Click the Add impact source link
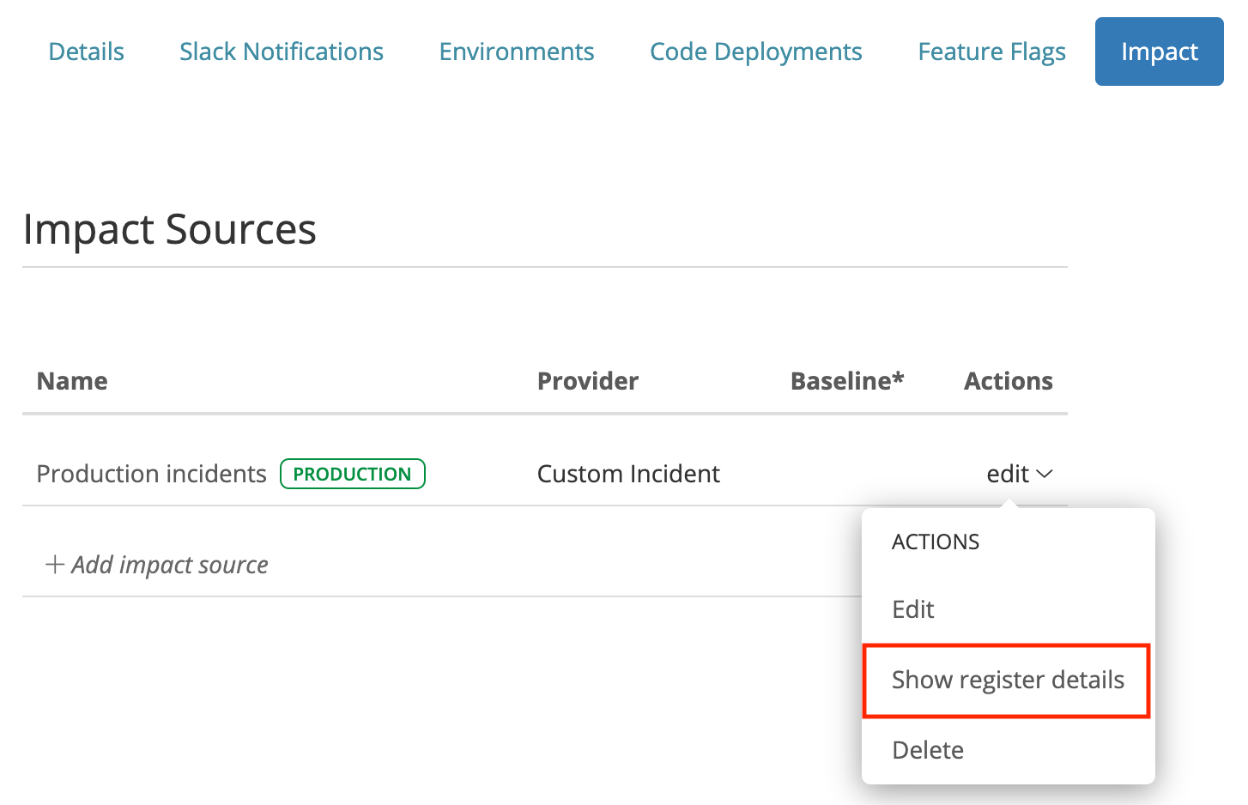Viewport: 1248px width, 805px height. [x=170, y=565]
